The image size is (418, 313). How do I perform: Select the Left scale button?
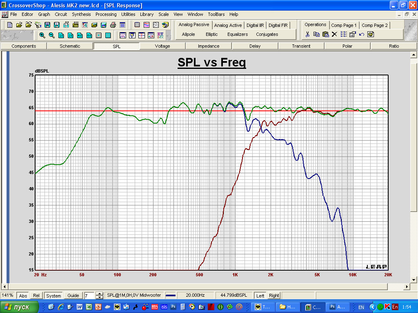click(x=260, y=296)
